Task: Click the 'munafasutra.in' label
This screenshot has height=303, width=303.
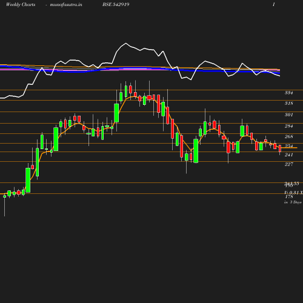Action: pos(66,5)
